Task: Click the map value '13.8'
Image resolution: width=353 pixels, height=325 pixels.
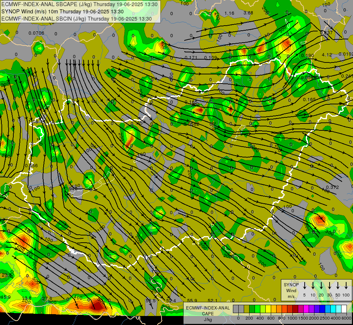Action: pos(27,298)
